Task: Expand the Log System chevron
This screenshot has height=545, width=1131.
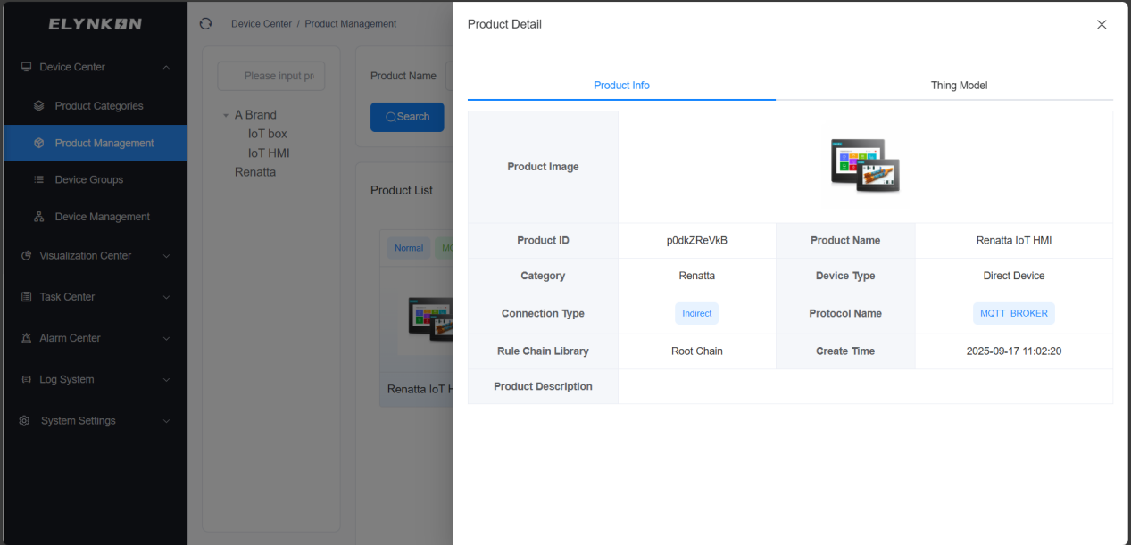Action: coord(166,380)
